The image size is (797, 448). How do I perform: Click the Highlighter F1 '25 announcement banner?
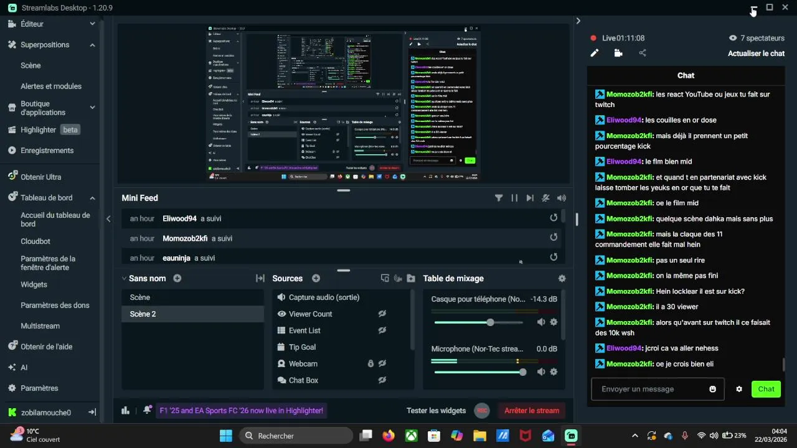pyautogui.click(x=242, y=411)
